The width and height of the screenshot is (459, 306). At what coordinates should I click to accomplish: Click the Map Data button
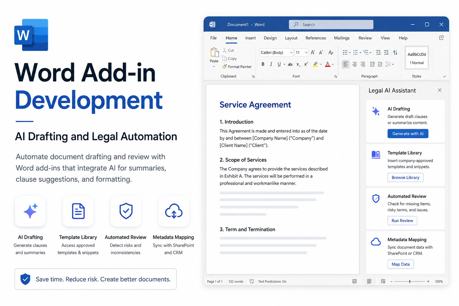401,264
